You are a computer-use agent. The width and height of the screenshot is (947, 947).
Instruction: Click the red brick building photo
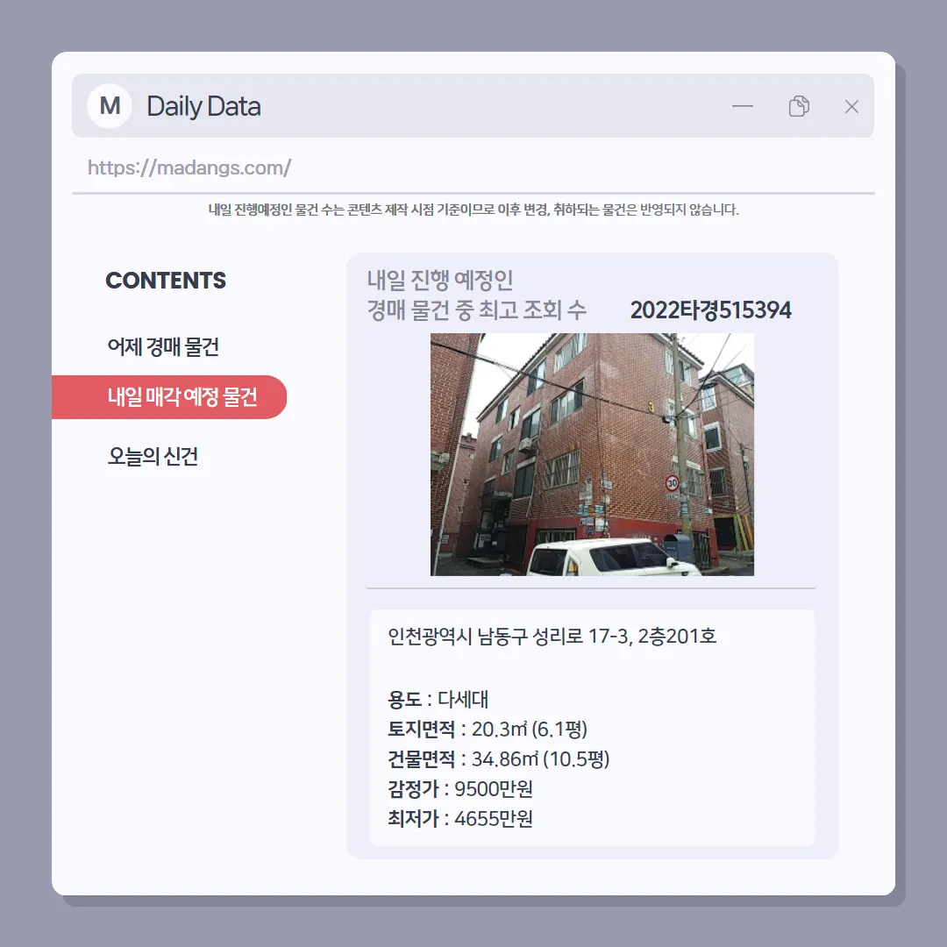(x=592, y=454)
